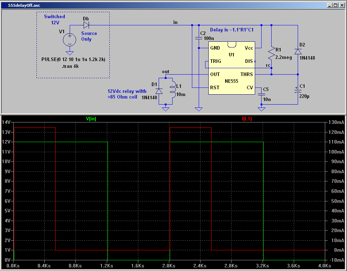Screen dimensions: 347x271
Task: Click the NE555 U1 chip body
Action: (232, 68)
